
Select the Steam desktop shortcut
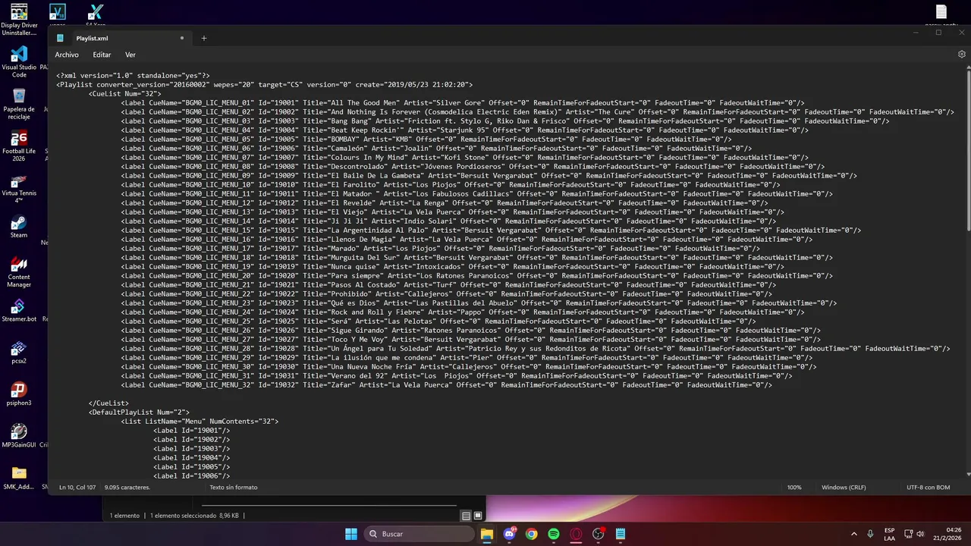tap(19, 227)
